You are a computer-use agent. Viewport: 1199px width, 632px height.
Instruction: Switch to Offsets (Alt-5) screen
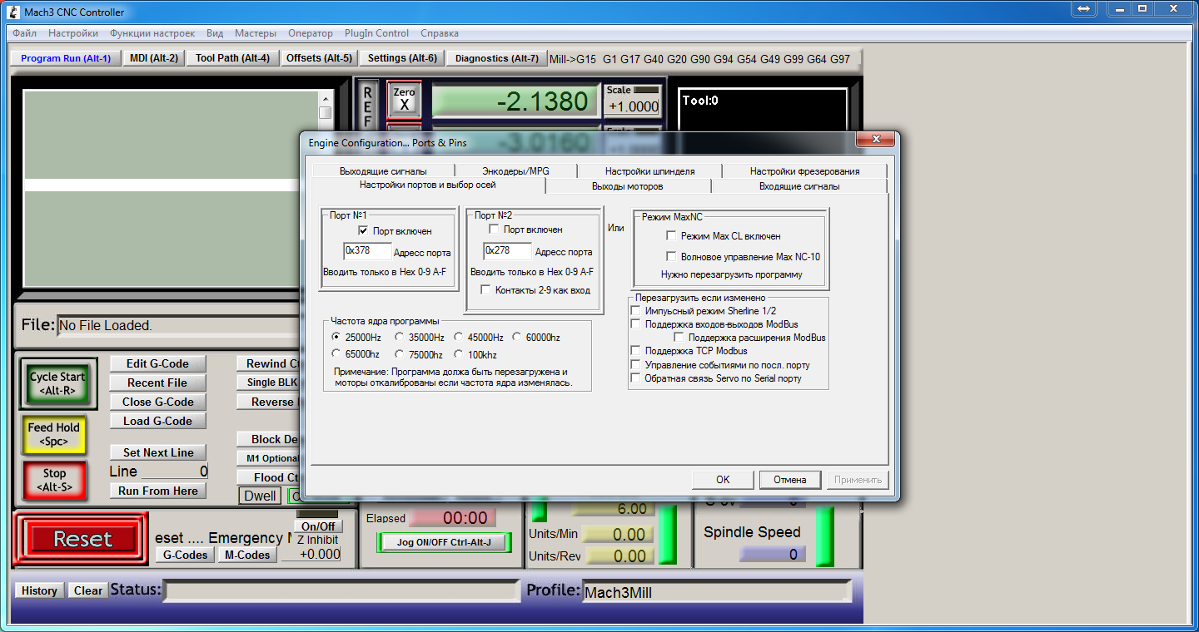tap(319, 58)
